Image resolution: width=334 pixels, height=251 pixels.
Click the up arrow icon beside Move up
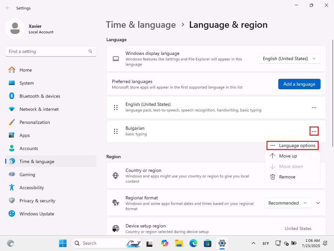point(273,156)
